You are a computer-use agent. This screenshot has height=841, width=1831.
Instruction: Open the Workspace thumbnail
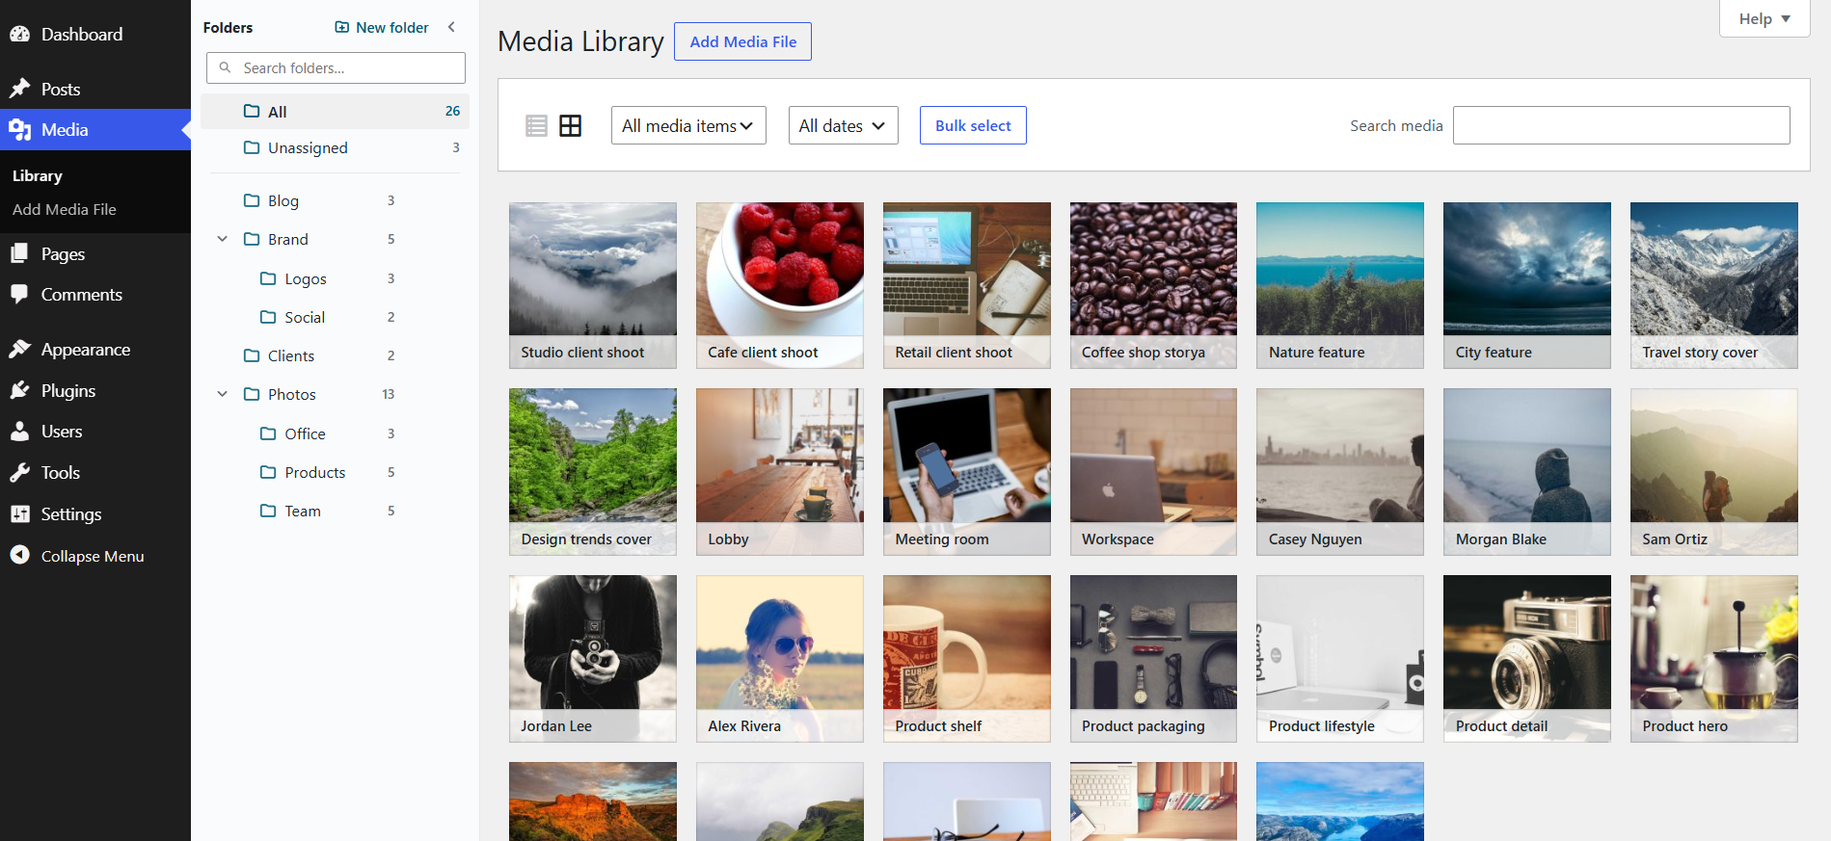coord(1153,472)
